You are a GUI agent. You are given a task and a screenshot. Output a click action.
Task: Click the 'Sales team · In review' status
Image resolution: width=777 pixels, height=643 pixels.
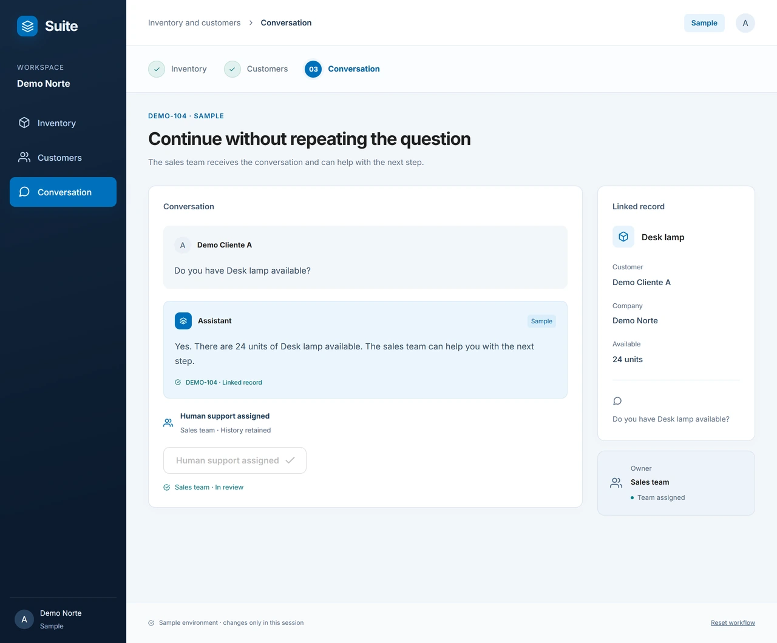209,488
